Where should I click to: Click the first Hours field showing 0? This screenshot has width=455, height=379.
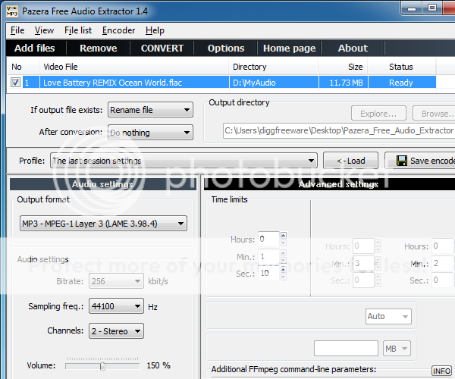click(268, 239)
